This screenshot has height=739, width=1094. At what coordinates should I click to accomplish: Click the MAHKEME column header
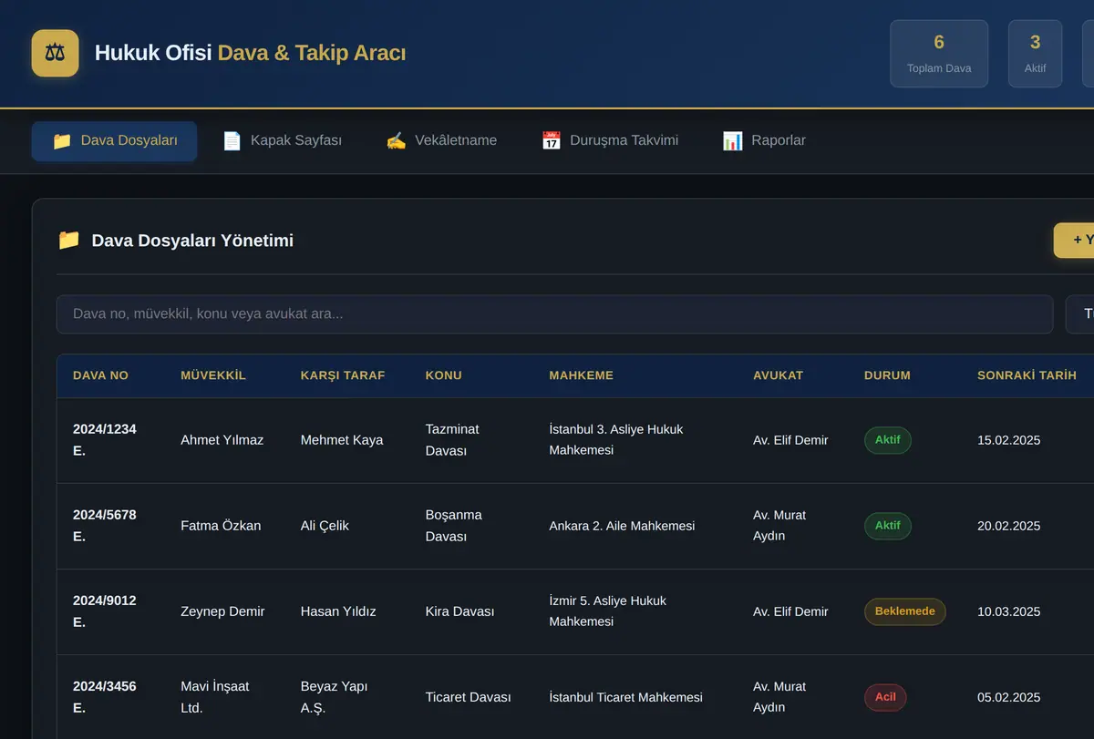click(x=581, y=375)
